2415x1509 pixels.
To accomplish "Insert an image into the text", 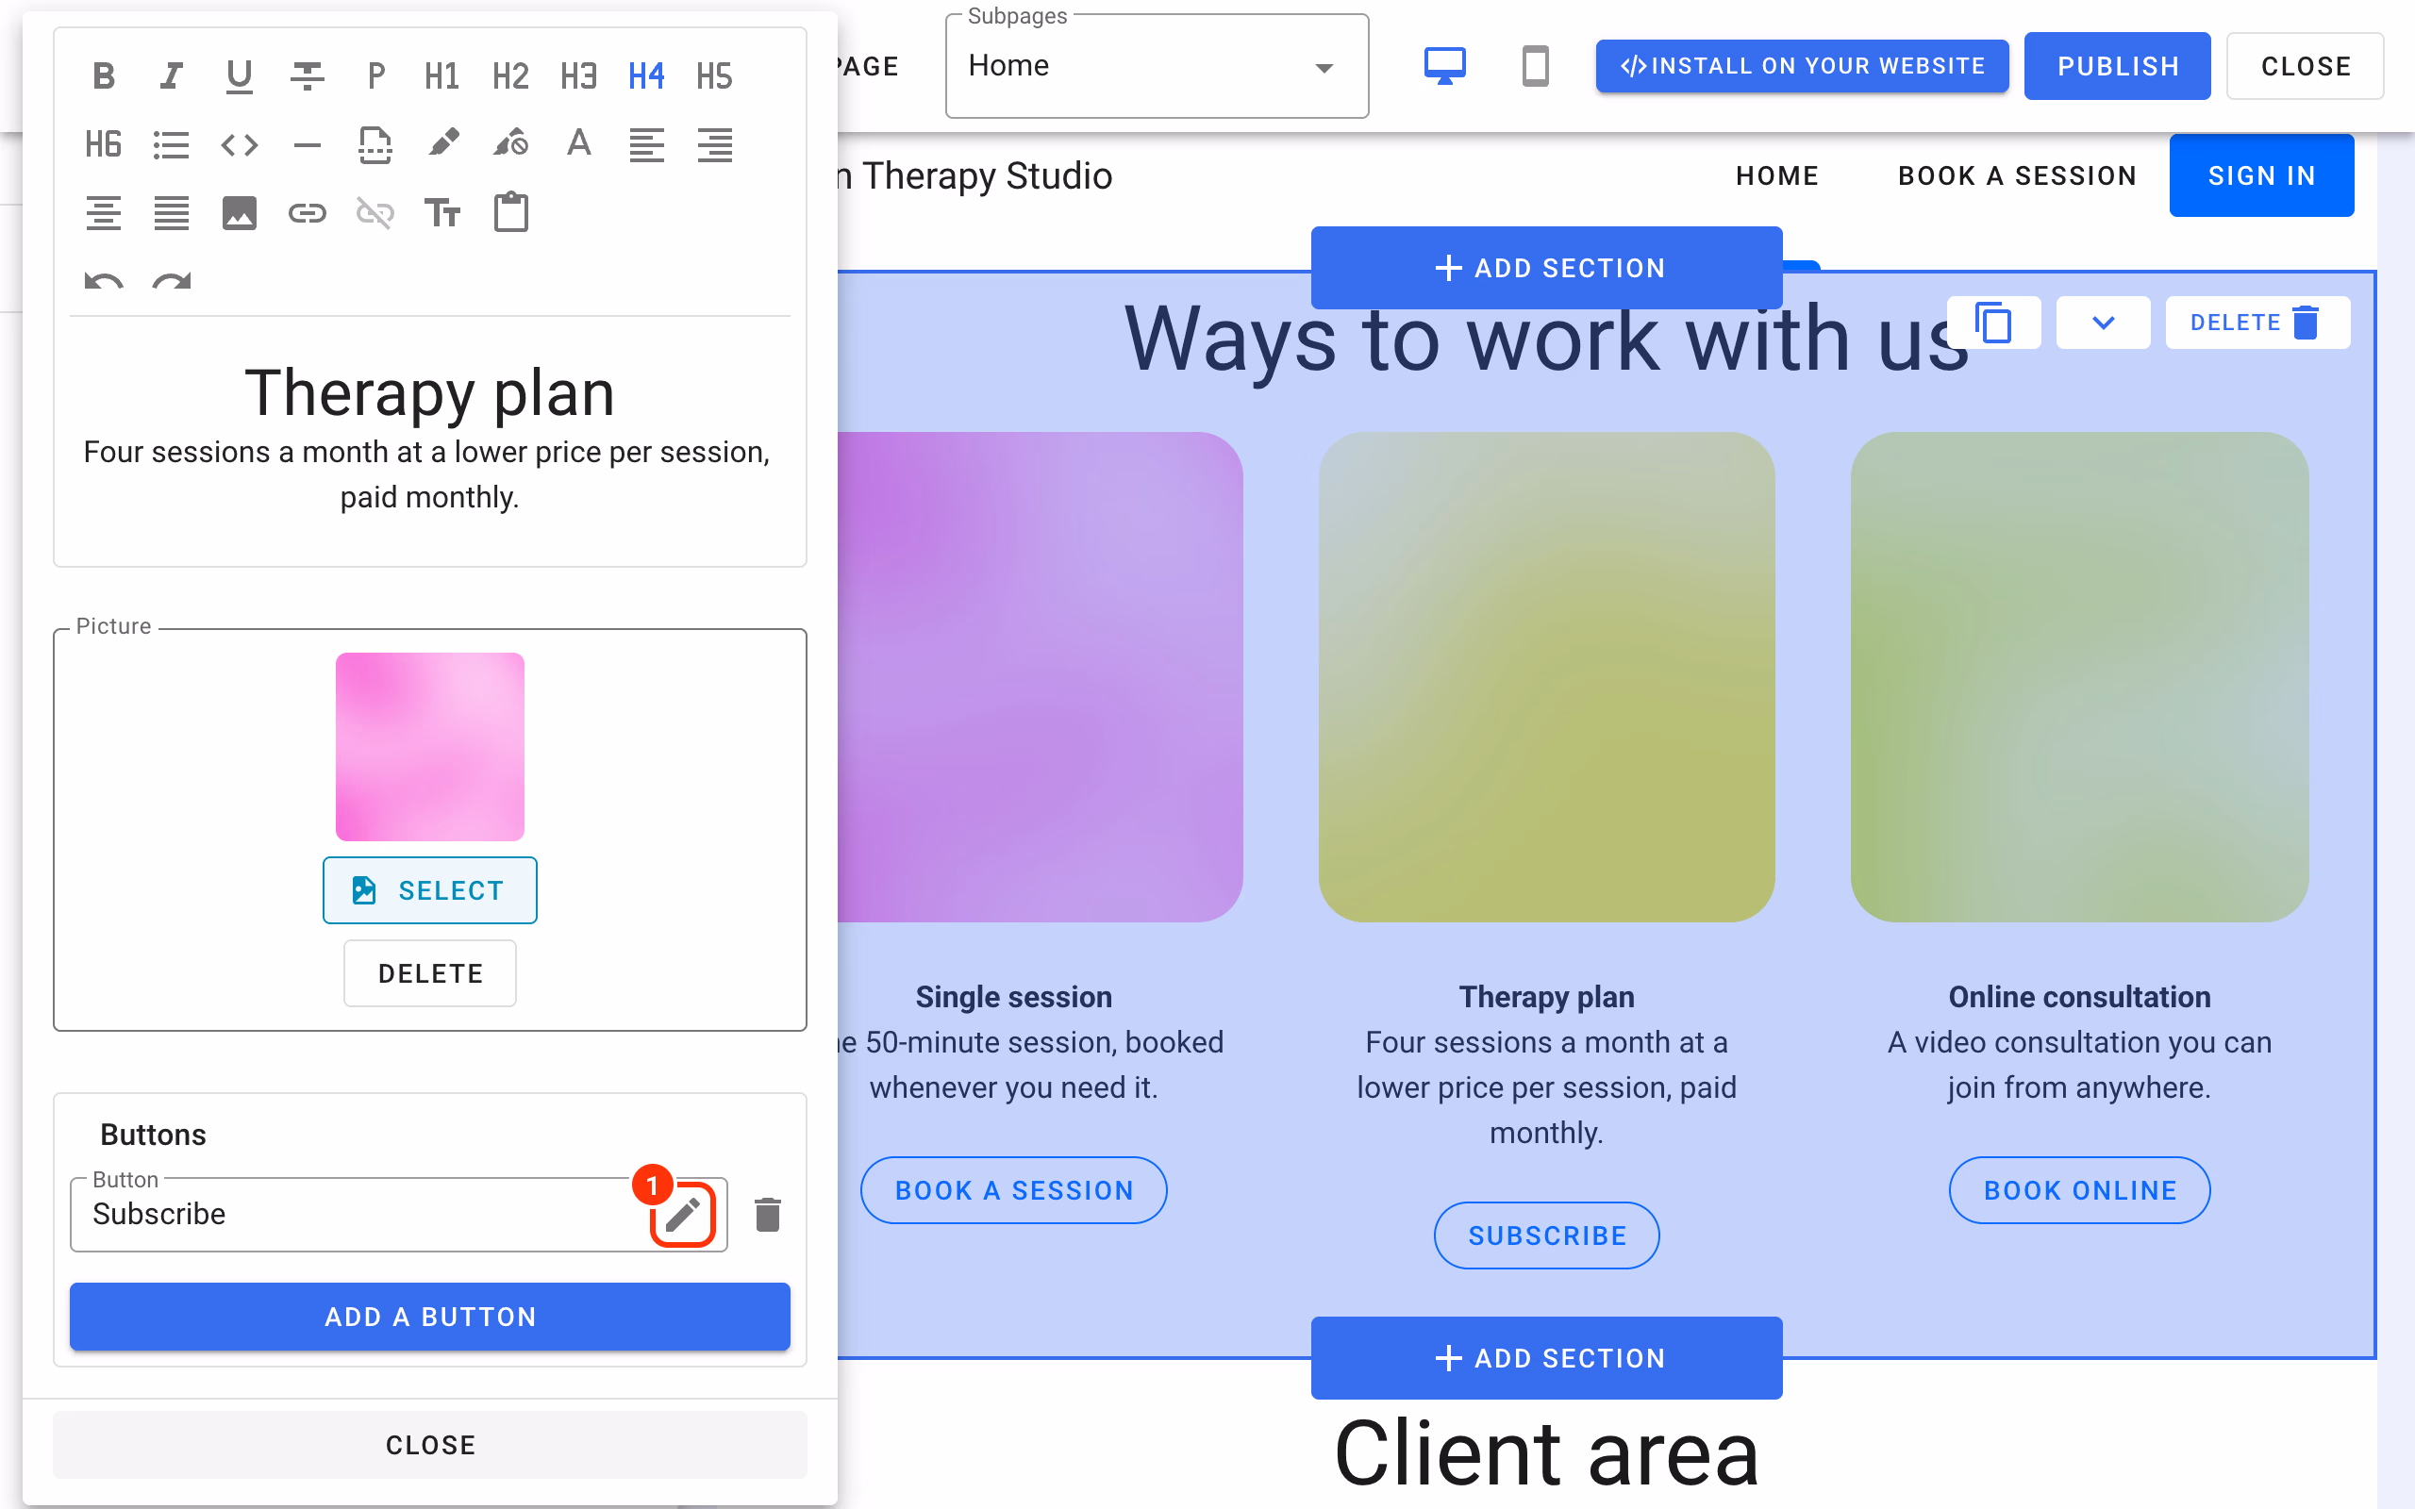I will 240,212.
